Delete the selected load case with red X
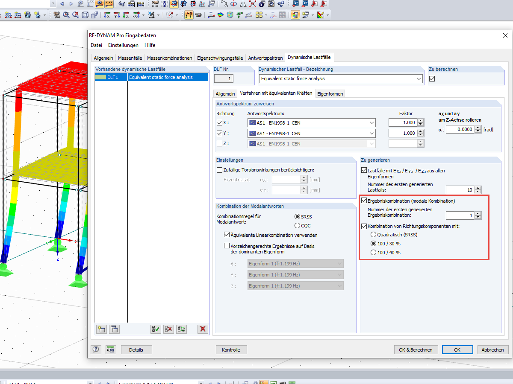Screen dimensions: 513x384 click(x=203, y=329)
